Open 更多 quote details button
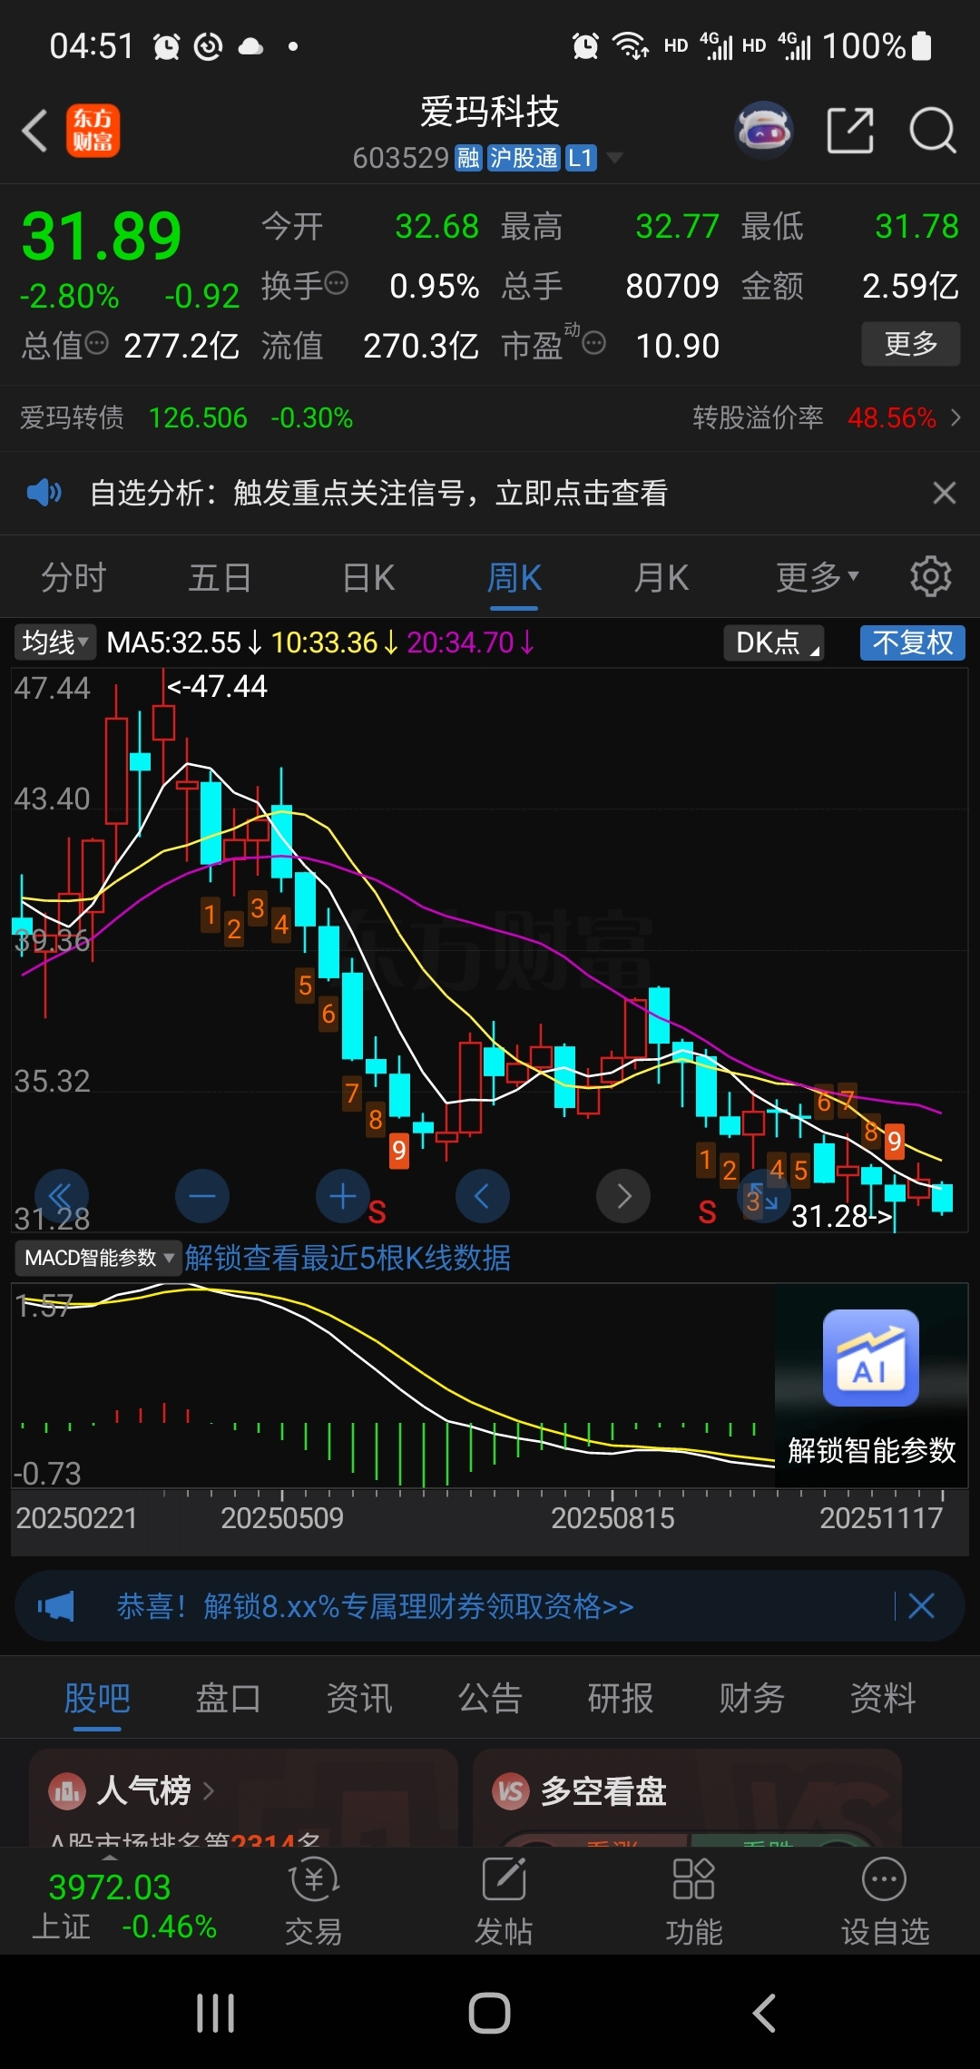The height and width of the screenshot is (2069, 980). pos(910,344)
